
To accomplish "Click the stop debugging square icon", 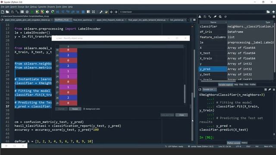I will pyautogui.click(x=83, y=12).
